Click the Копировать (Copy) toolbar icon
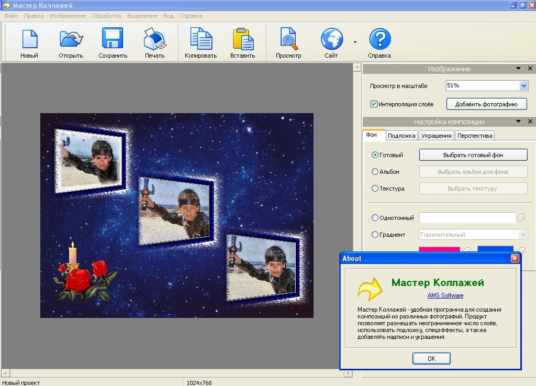 pyautogui.click(x=200, y=39)
